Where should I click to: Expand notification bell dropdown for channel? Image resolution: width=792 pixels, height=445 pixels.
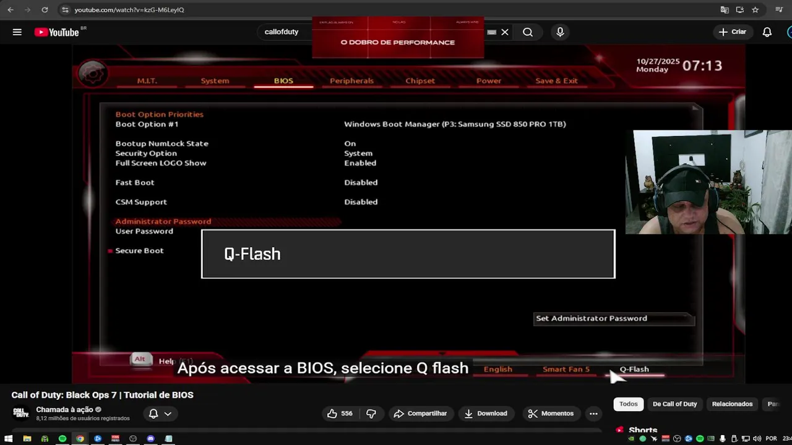[x=160, y=413]
